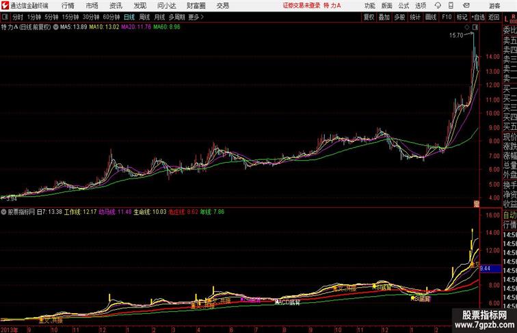The height and width of the screenshot is (333, 517).
Task: Open the 财富圈 menu
Action: point(196,5)
